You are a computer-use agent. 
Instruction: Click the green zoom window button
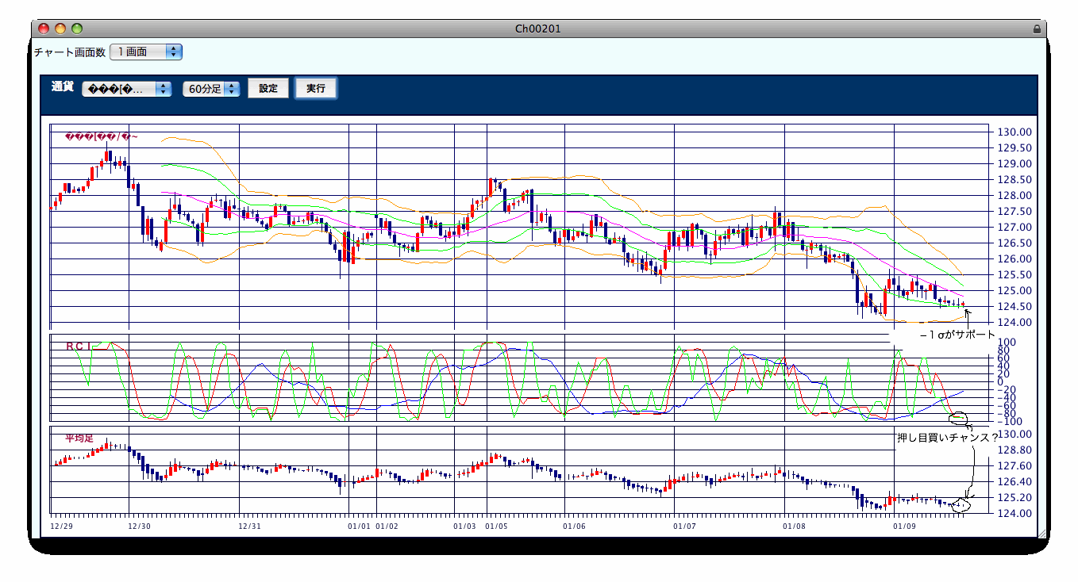point(77,29)
